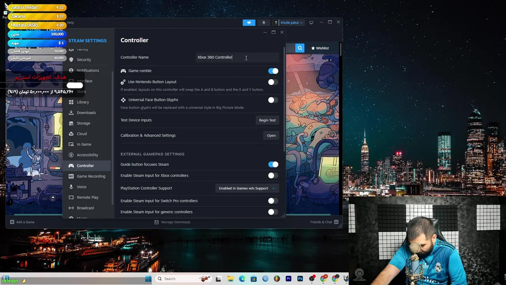This screenshot has height=285, width=506.
Task: Click the blue megaphone announcements icon
Action: click(249, 23)
